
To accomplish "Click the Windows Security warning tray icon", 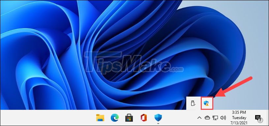I will (206, 103).
